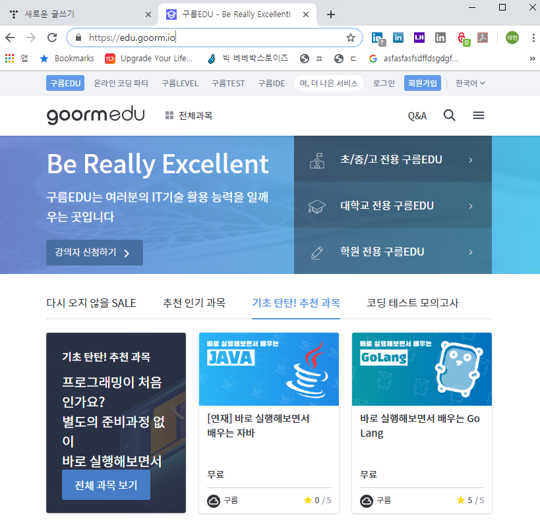This screenshot has width=540, height=521.
Task: Open the JAVA course thumbnail
Action: [268, 369]
